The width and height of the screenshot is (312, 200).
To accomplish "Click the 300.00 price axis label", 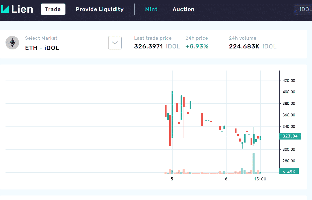I will 289,149.
